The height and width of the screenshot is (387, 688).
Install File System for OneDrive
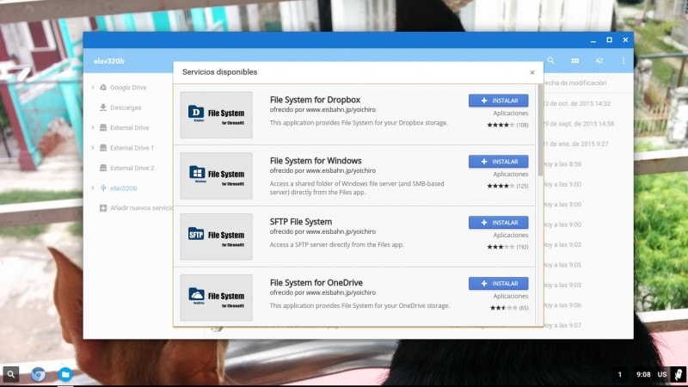point(498,284)
